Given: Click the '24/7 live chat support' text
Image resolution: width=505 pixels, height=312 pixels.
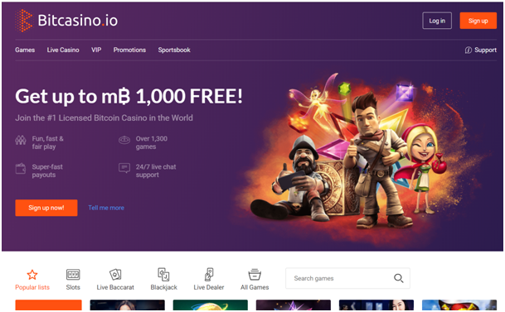Looking at the screenshot, I should click(156, 170).
